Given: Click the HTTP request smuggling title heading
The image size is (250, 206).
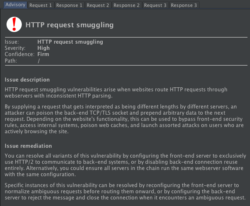Looking at the screenshot, I should [x=70, y=25].
